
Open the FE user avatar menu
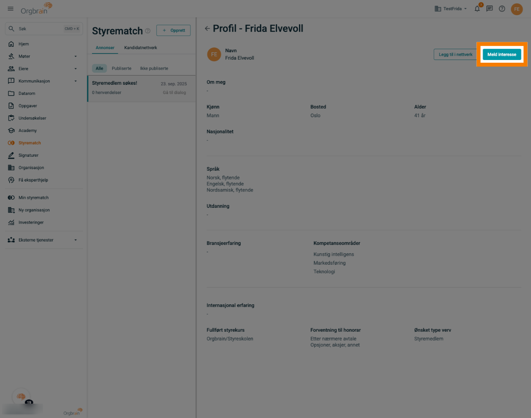(517, 9)
